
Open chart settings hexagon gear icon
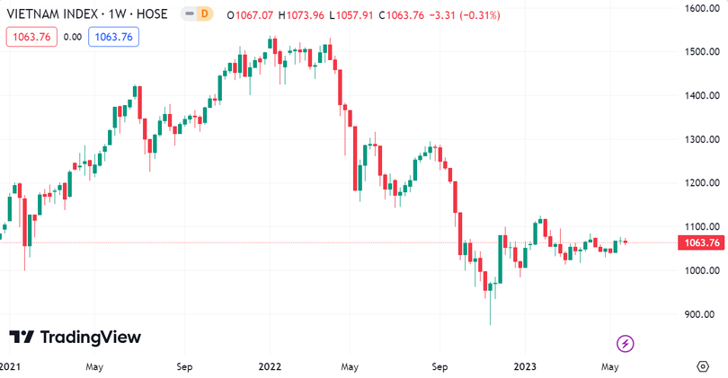702,366
